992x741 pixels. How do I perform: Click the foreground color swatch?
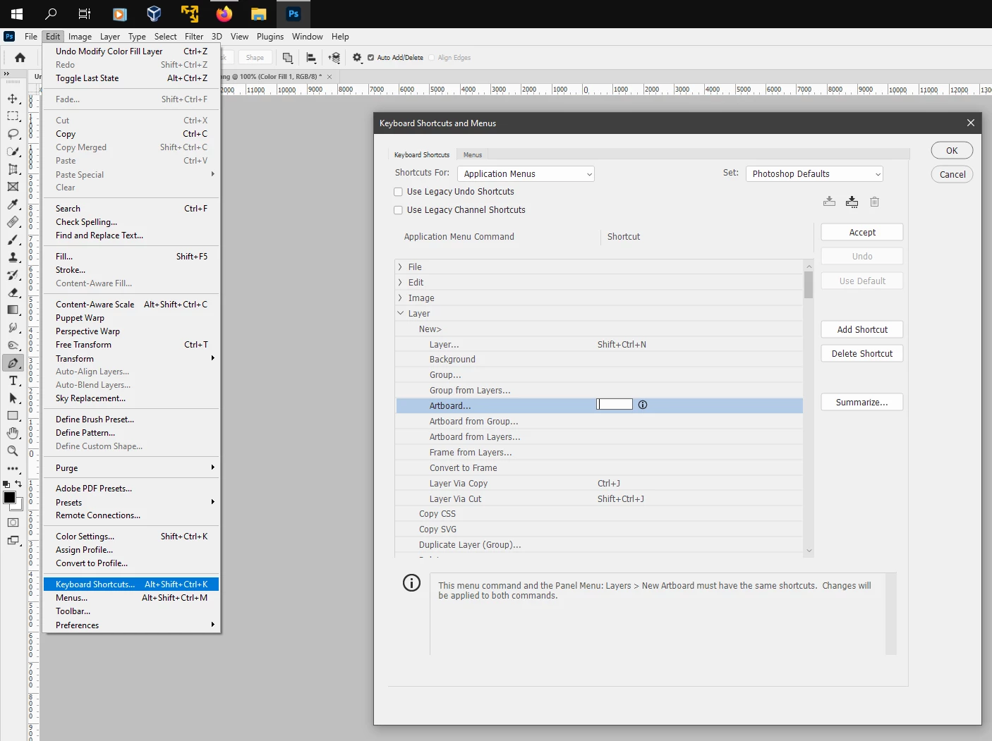(9, 498)
